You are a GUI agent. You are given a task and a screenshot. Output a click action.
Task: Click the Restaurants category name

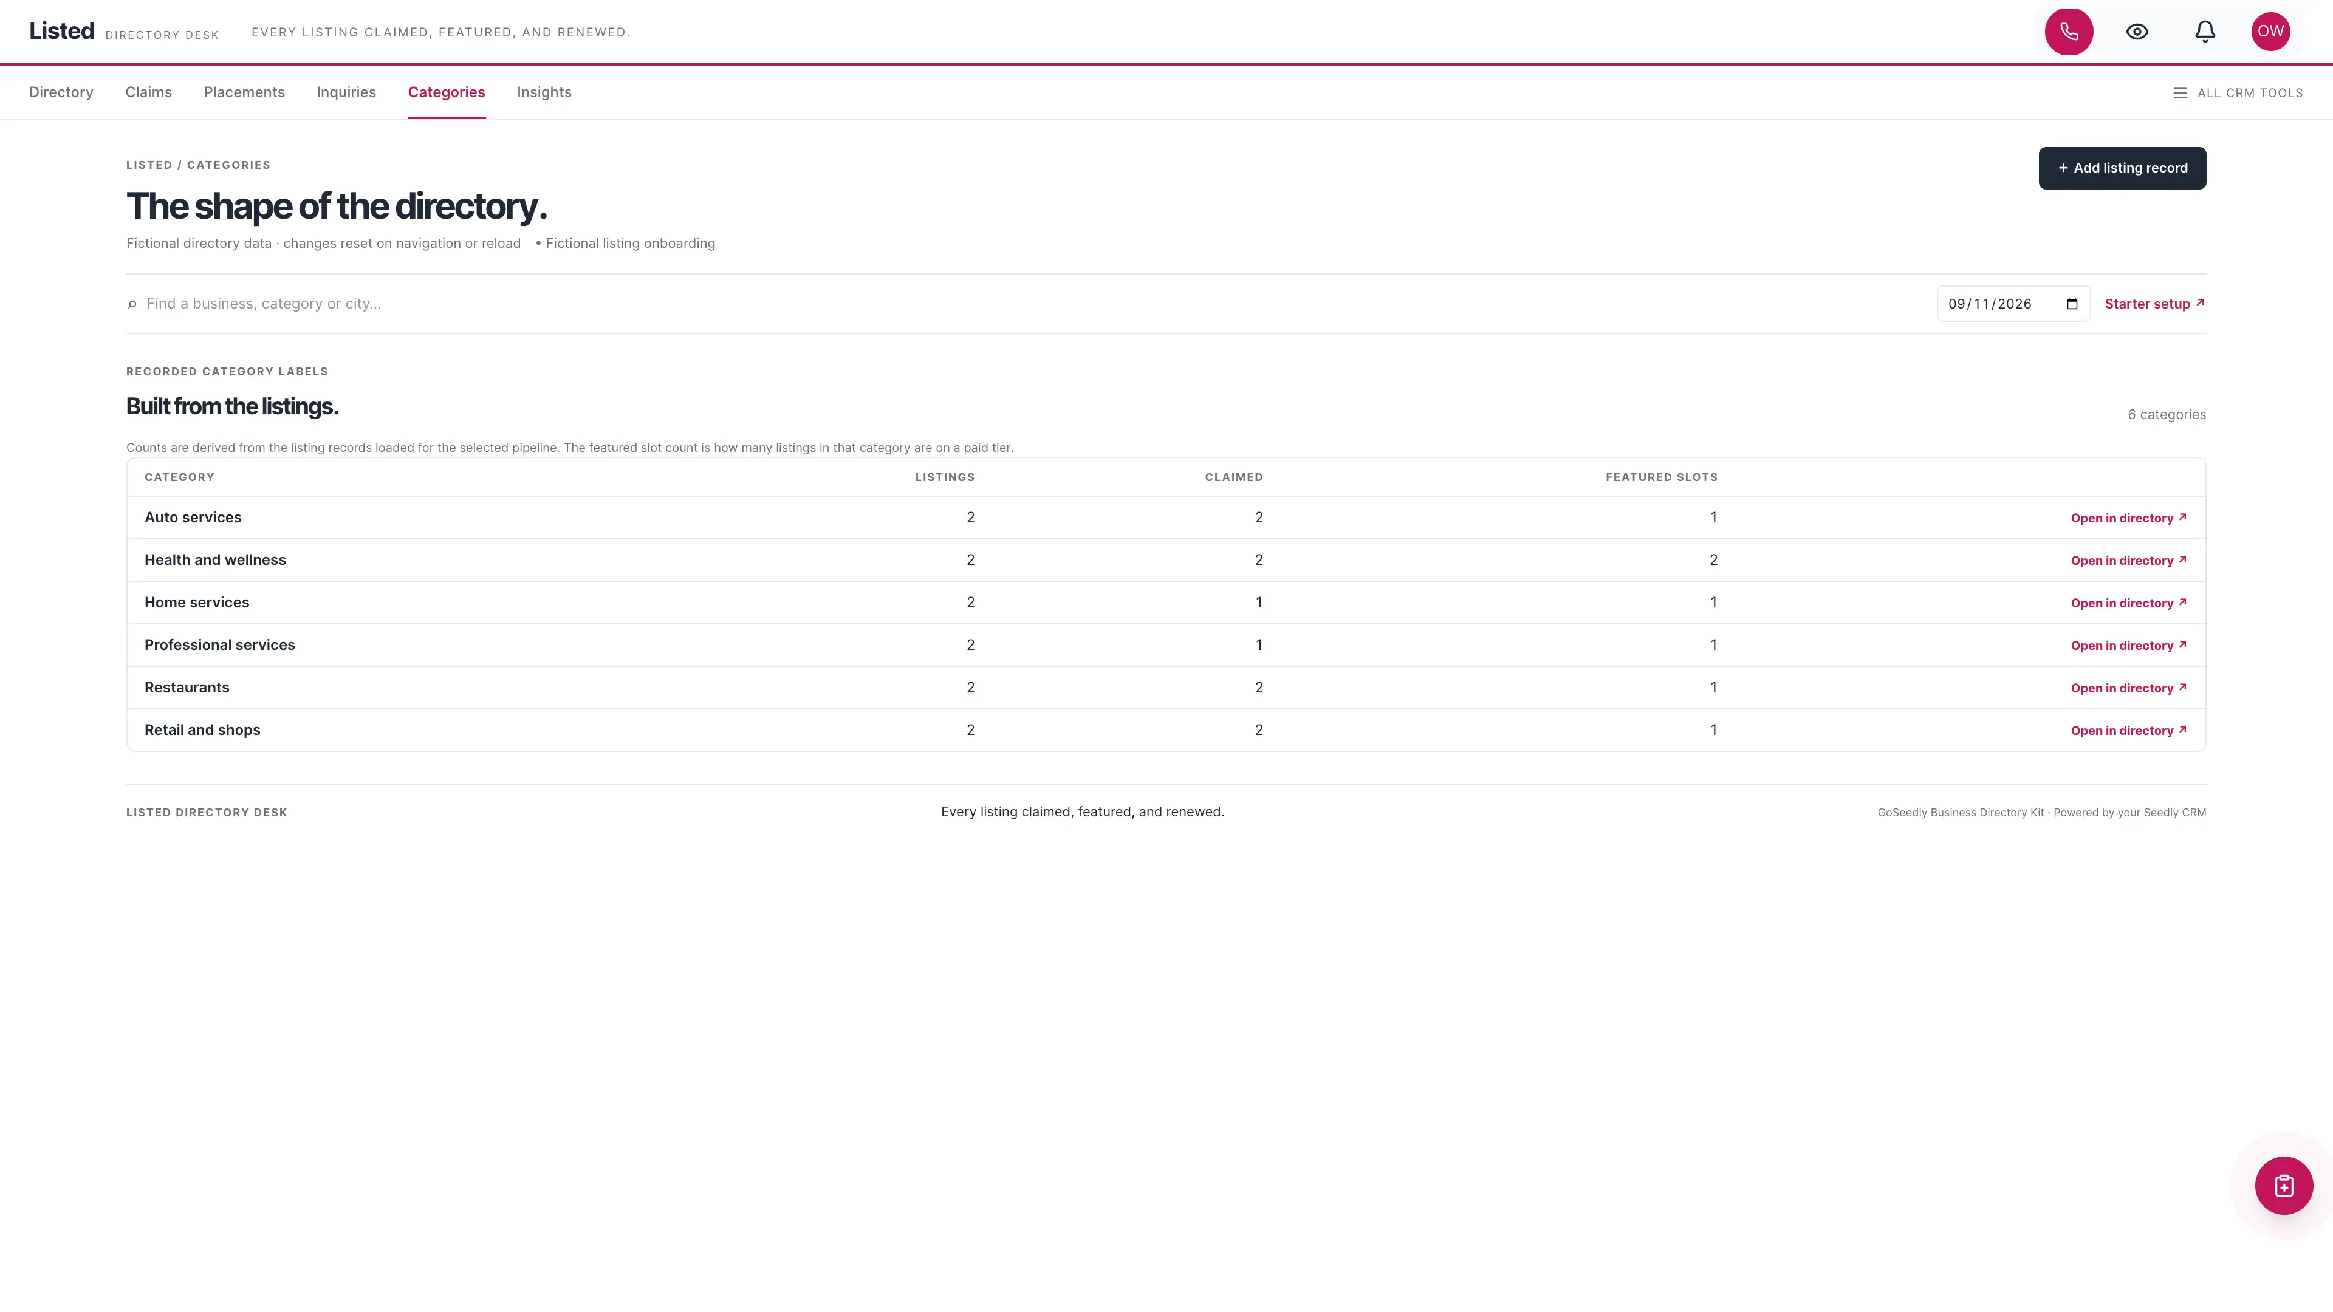point(187,688)
